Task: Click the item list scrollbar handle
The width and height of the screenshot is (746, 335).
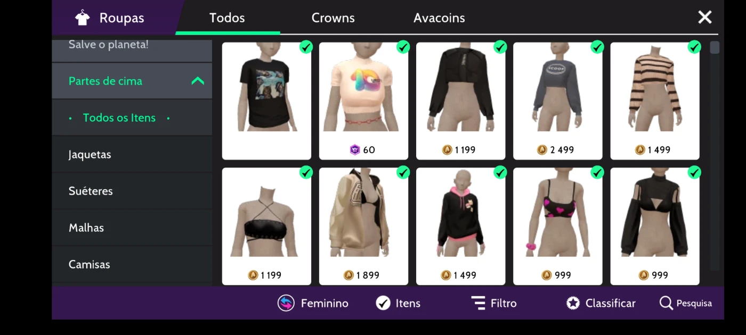Action: coord(715,47)
